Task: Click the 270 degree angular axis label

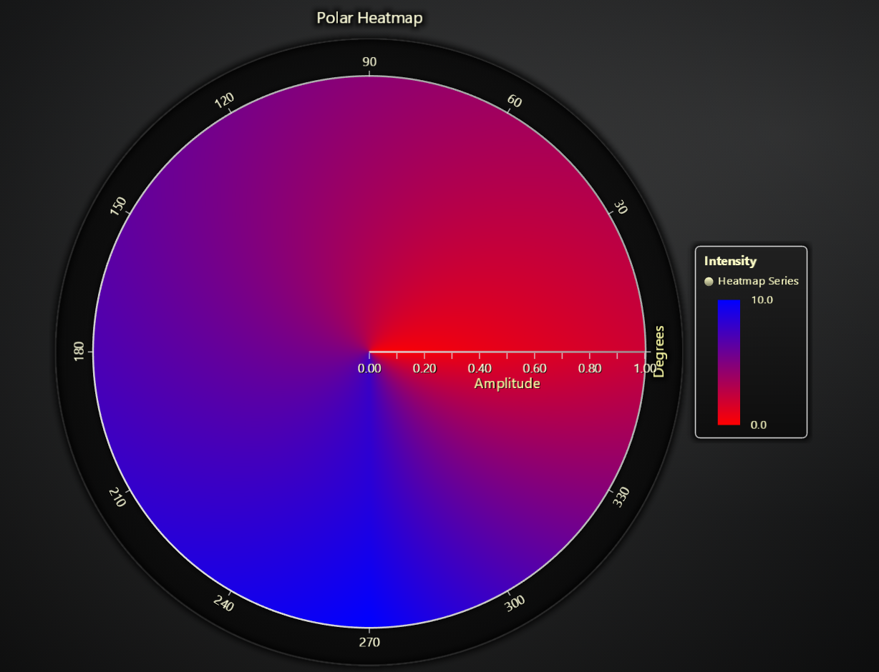Action: coord(369,642)
